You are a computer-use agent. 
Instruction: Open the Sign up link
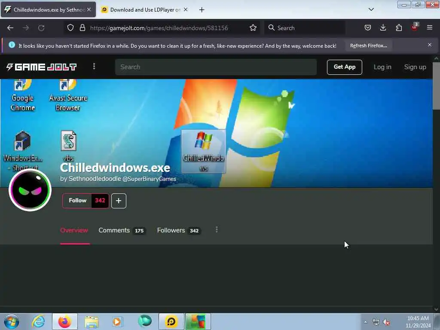click(415, 67)
